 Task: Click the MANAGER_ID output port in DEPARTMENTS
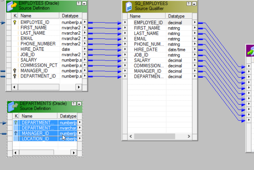[x=80, y=133]
